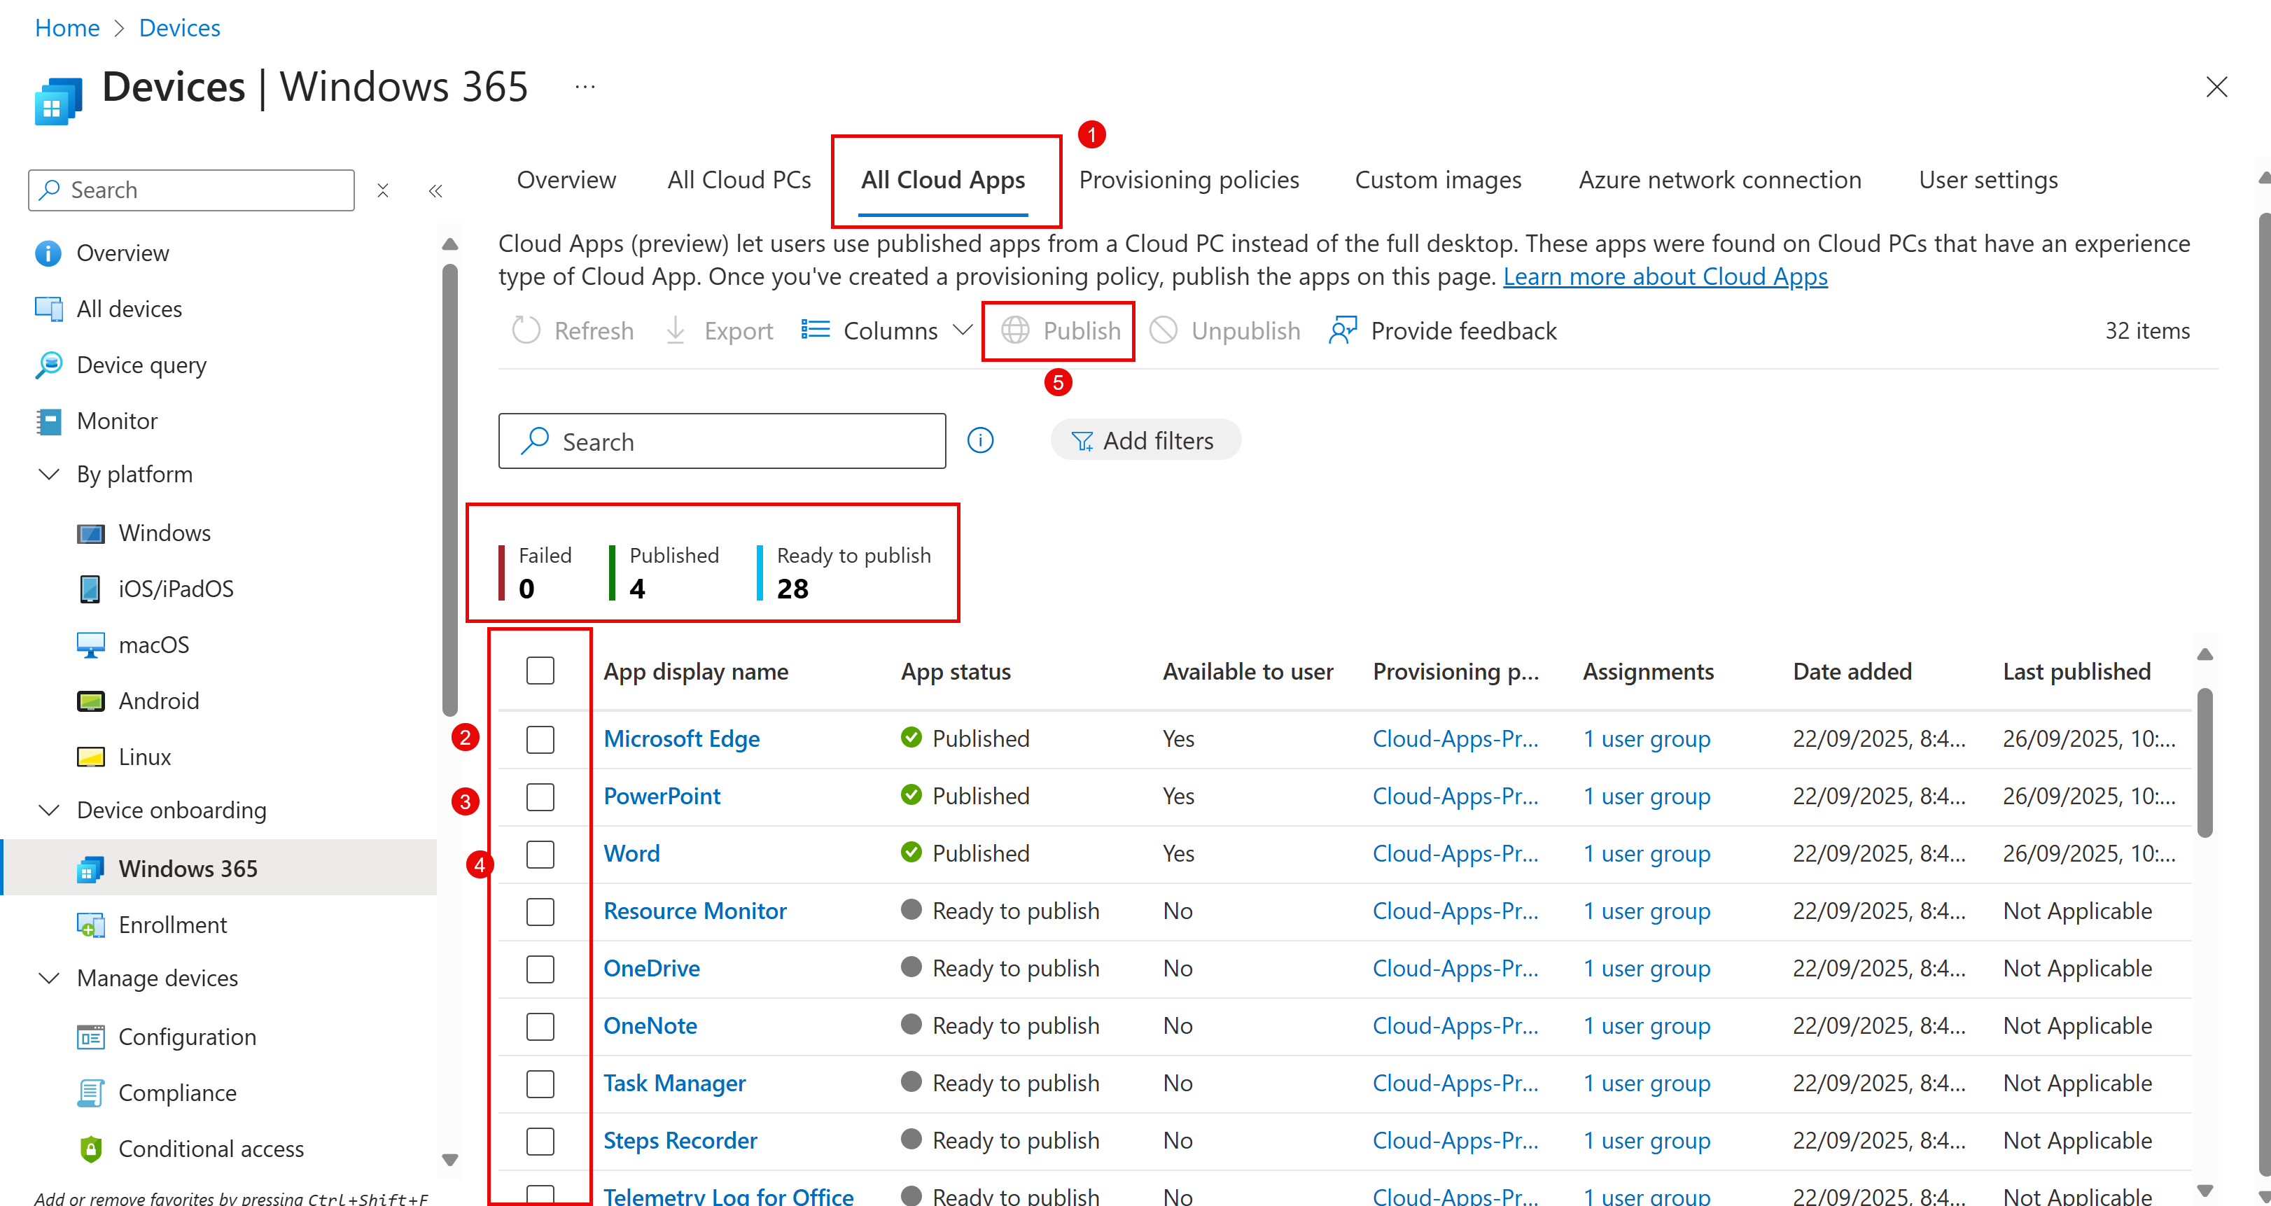Refresh the Cloud Apps list
2271x1206 pixels.
coord(573,330)
